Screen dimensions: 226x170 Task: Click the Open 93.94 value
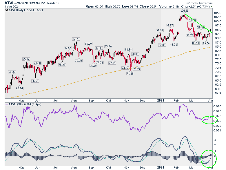click(x=94, y=6)
